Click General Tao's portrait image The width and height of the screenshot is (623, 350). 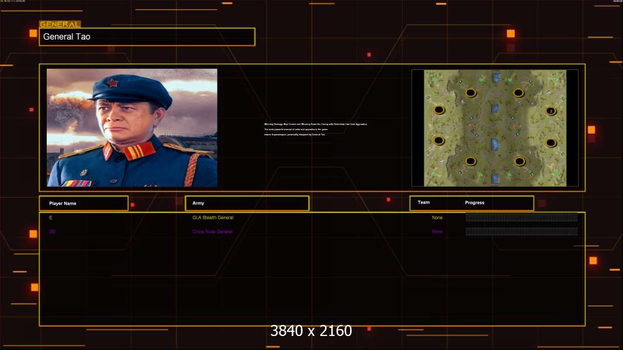(132, 128)
